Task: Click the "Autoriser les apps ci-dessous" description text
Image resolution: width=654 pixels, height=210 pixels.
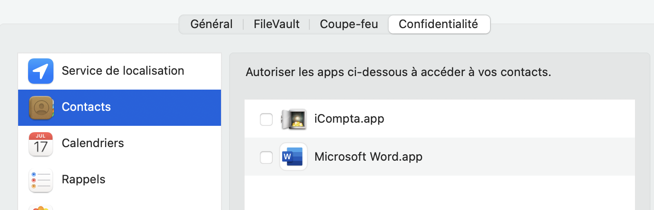Action: 398,72
